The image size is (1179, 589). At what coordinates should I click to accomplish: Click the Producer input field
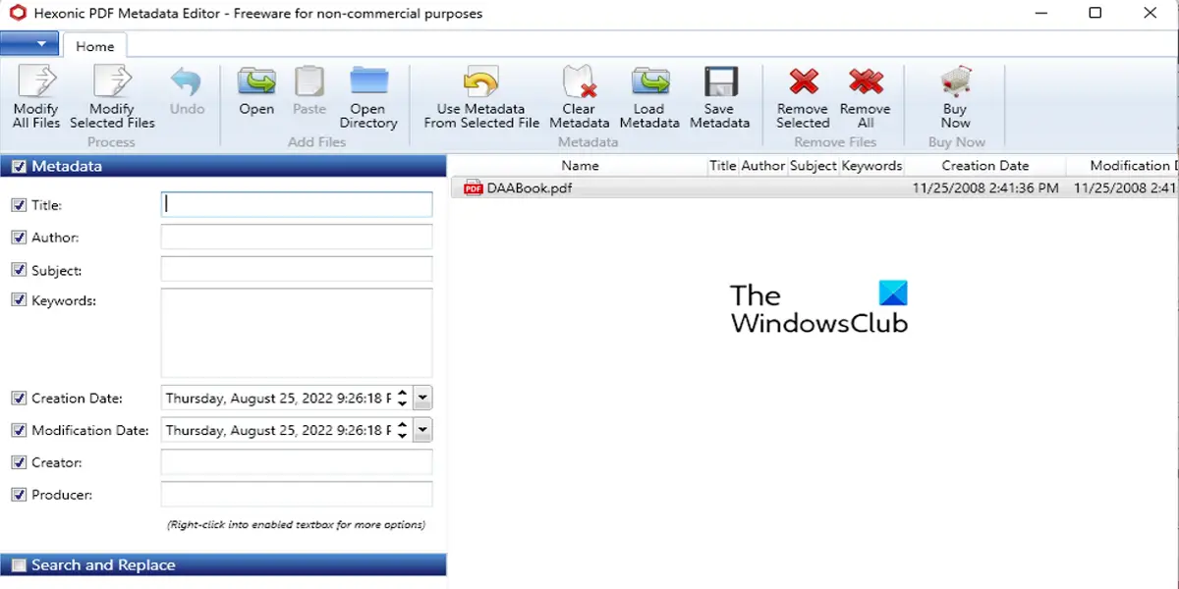(297, 495)
